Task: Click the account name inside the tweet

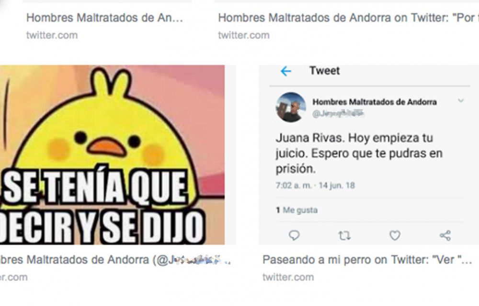Action: pyautogui.click(x=375, y=102)
